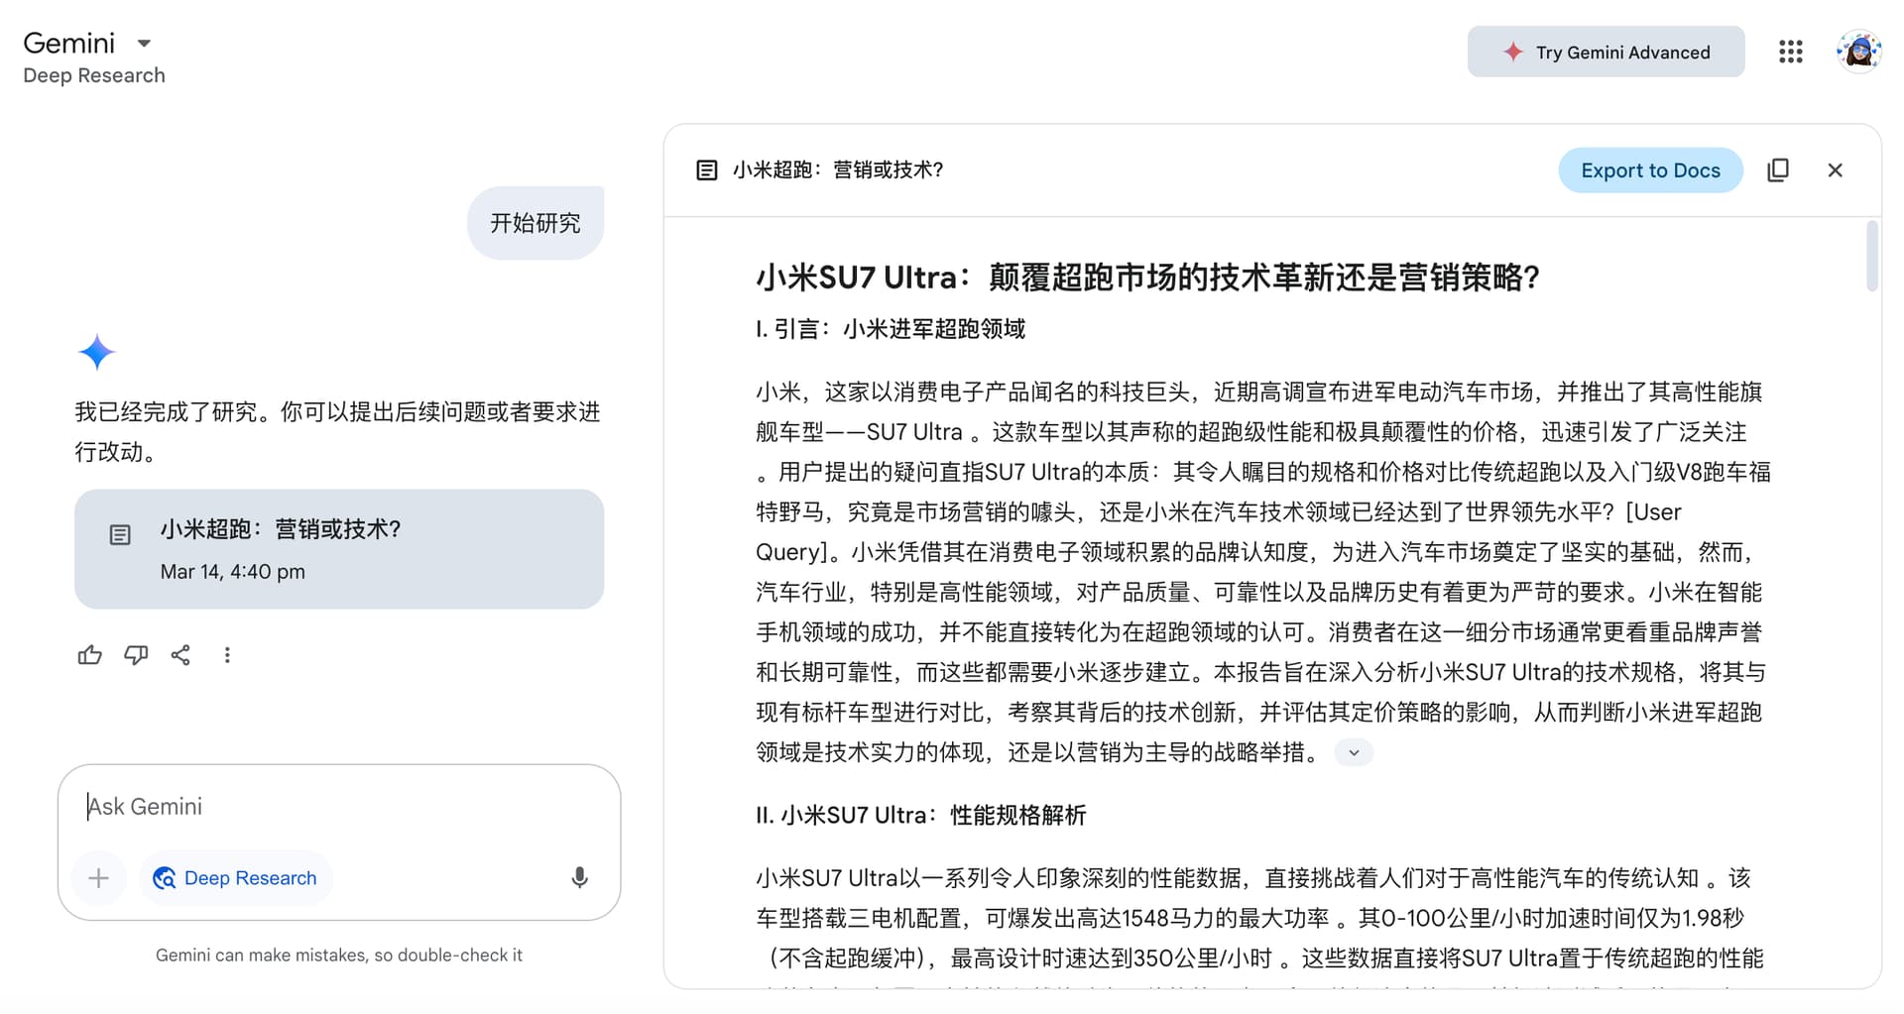The height and width of the screenshot is (1014, 1904).
Task: Close the research report panel
Action: pos(1835,170)
